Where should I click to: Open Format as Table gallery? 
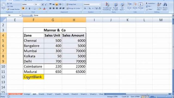[x=115, y=7]
